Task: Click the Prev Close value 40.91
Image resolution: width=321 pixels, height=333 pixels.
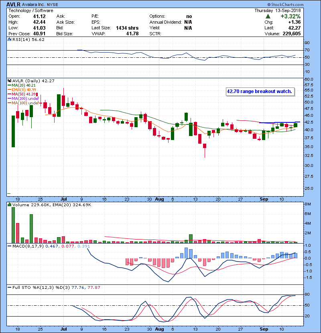Action: click(39, 34)
